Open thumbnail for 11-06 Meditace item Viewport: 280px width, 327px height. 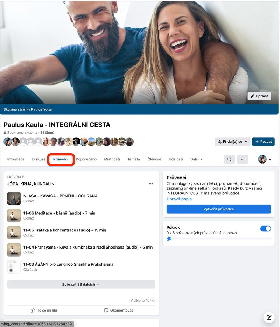(14, 215)
